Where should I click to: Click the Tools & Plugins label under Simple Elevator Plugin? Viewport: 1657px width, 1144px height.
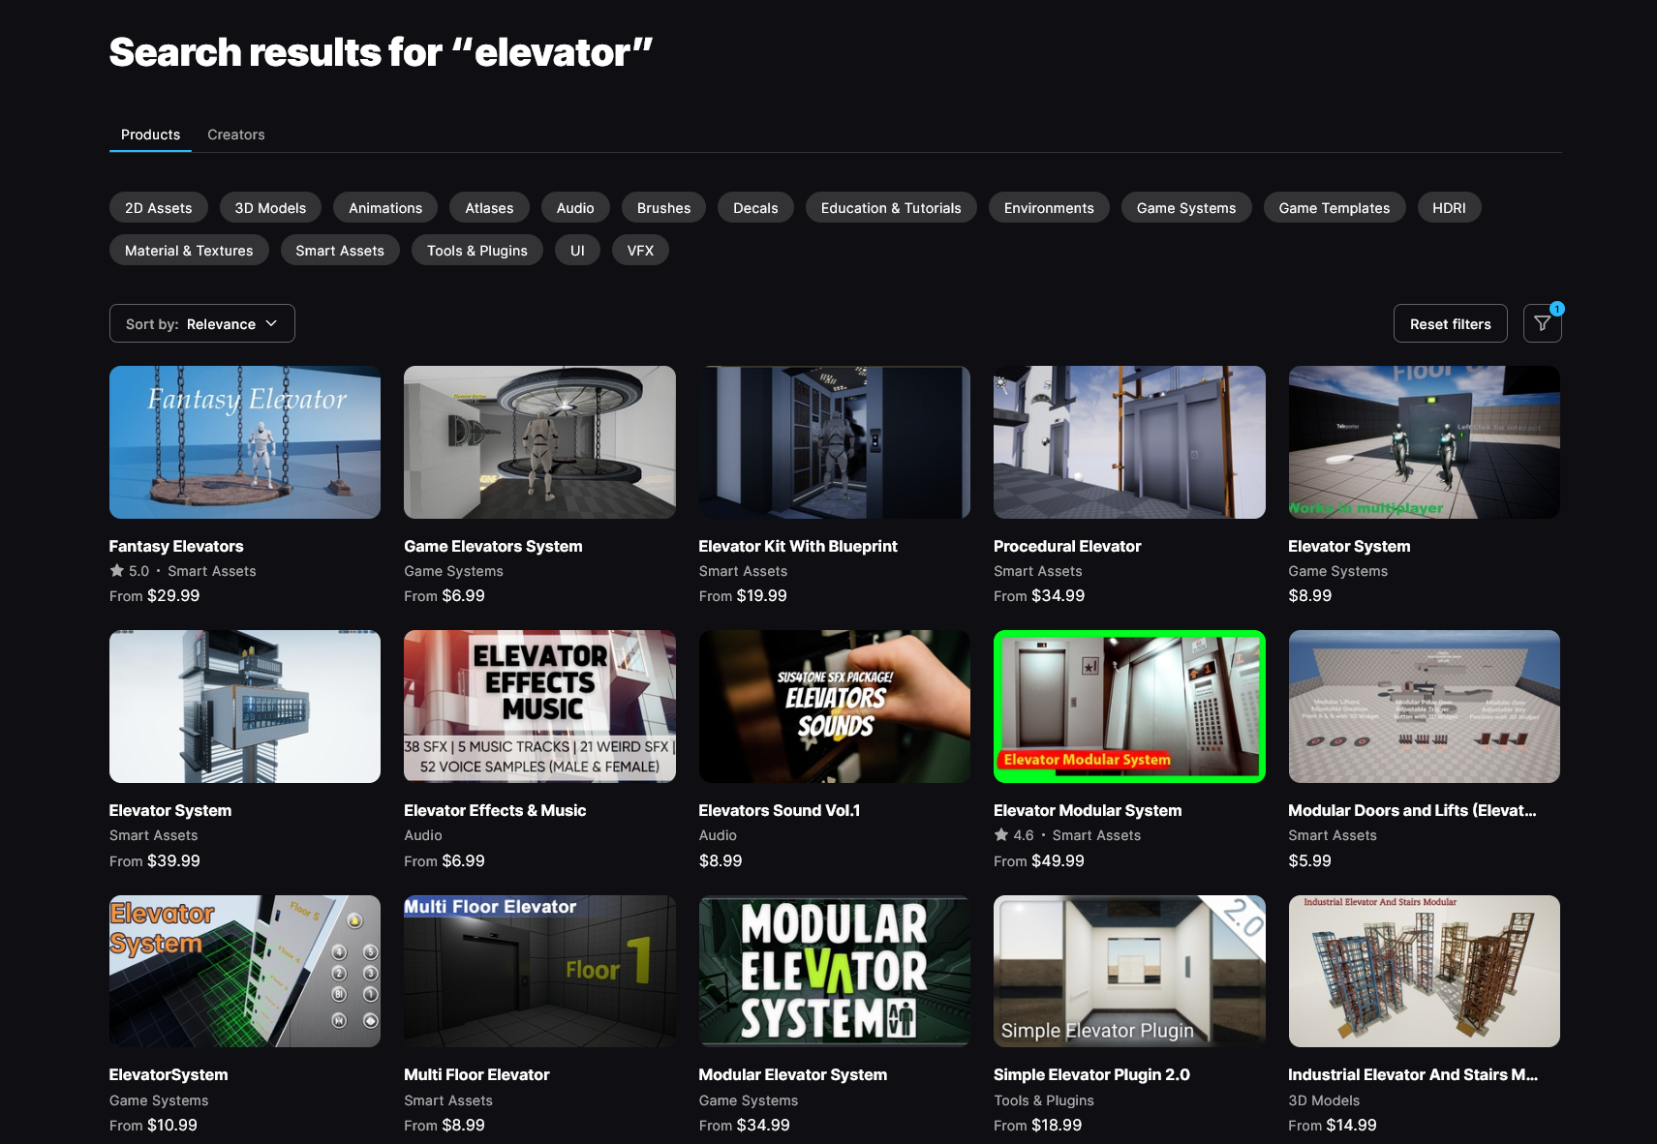(1044, 1100)
